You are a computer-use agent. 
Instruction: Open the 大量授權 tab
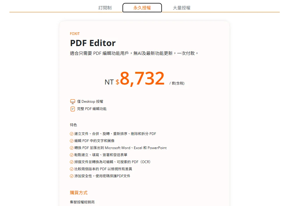pos(181,8)
